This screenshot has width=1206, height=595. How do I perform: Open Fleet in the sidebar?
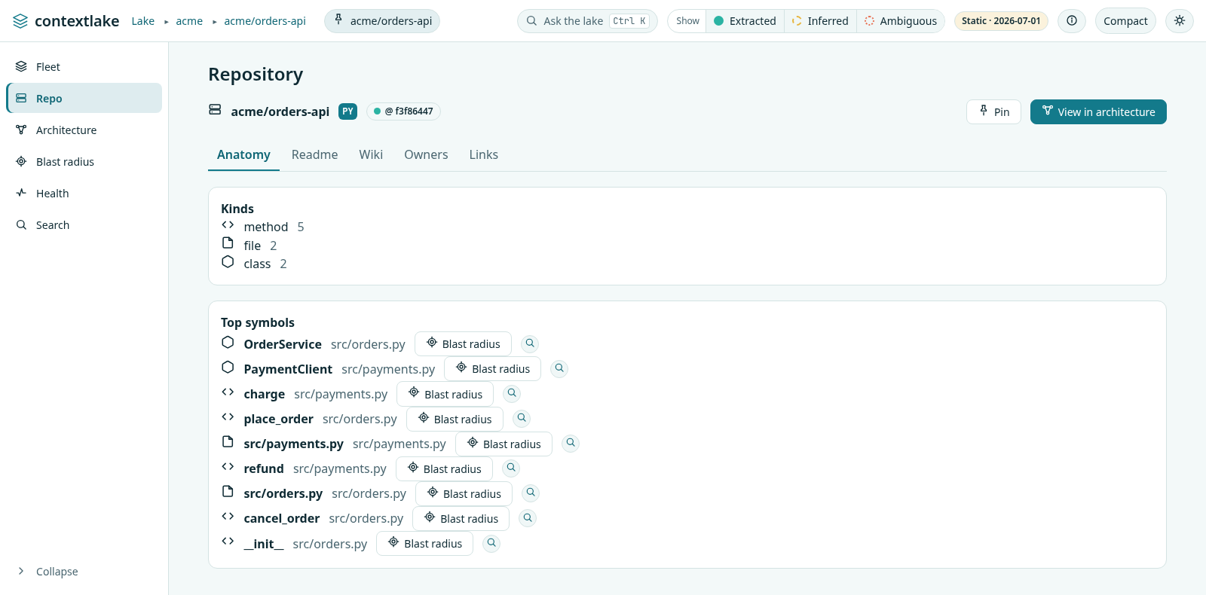tap(84, 66)
